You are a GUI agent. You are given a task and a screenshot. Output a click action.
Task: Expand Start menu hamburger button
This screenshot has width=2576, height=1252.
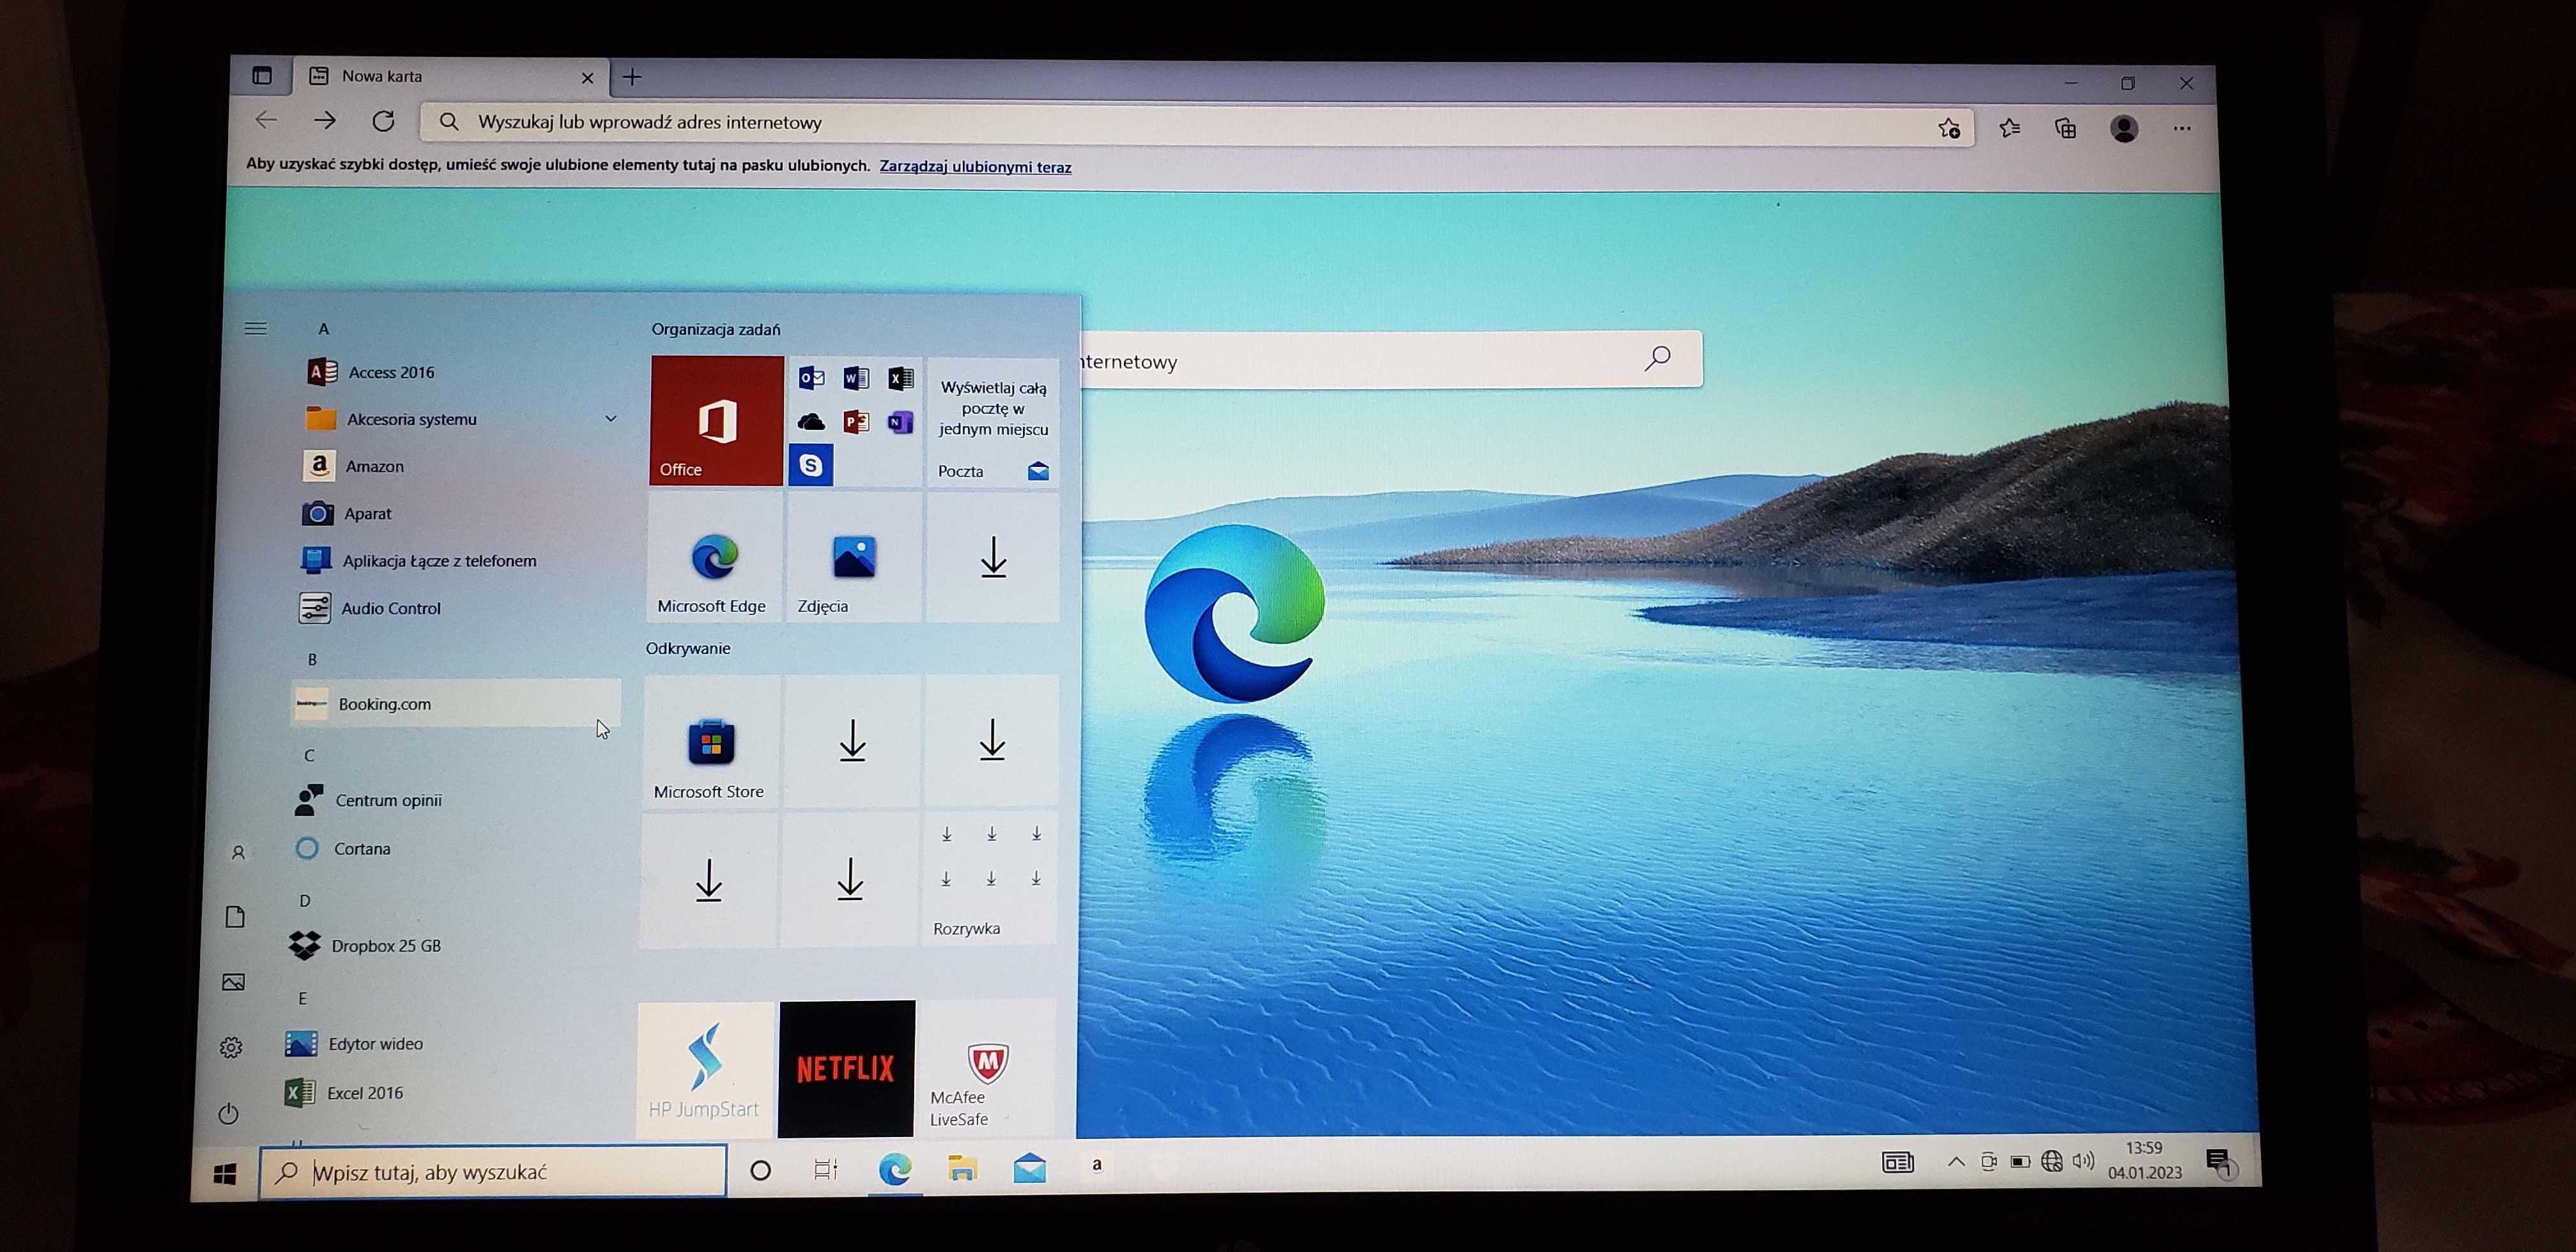pyautogui.click(x=256, y=328)
